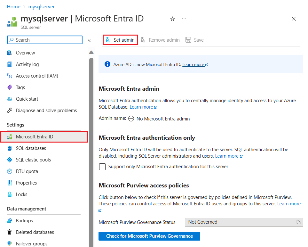Open Diagnose and solve problems wrench icon

[x=10, y=111]
